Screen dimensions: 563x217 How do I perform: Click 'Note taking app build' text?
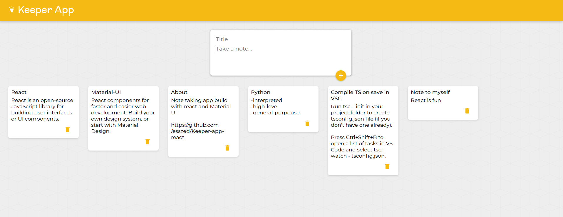click(x=201, y=106)
